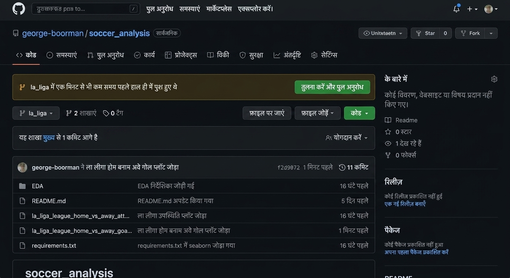
Task: Open the सेटिंग्स tab
Action: point(324,55)
